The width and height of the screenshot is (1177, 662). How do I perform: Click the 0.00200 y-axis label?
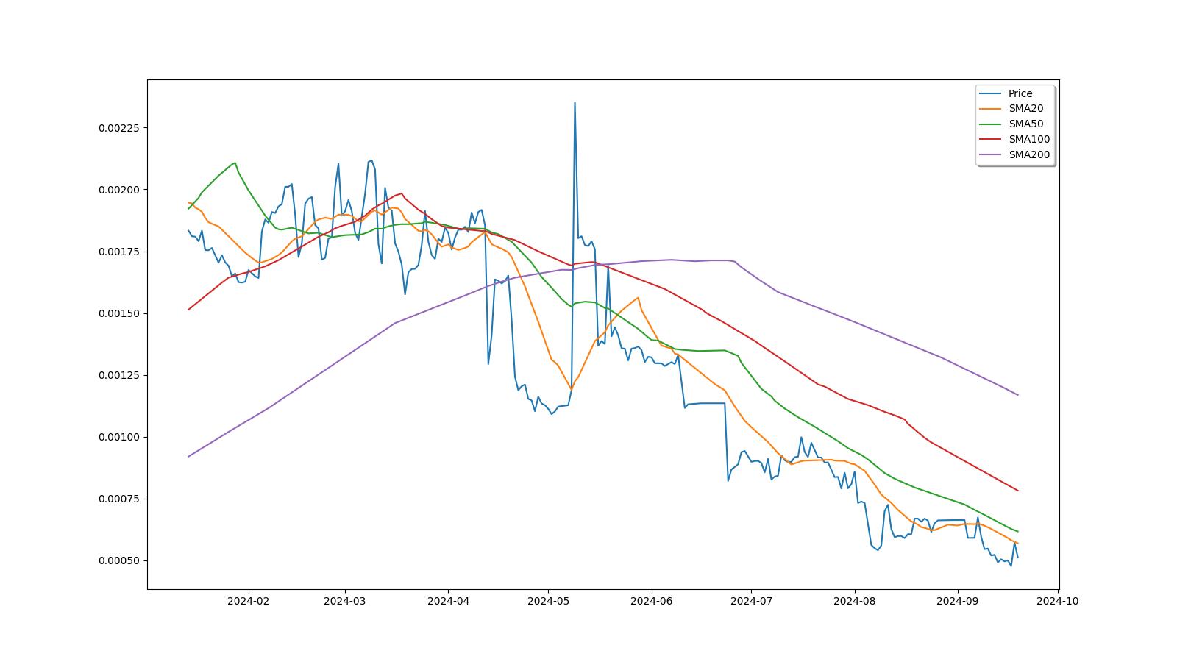pyautogui.click(x=119, y=190)
